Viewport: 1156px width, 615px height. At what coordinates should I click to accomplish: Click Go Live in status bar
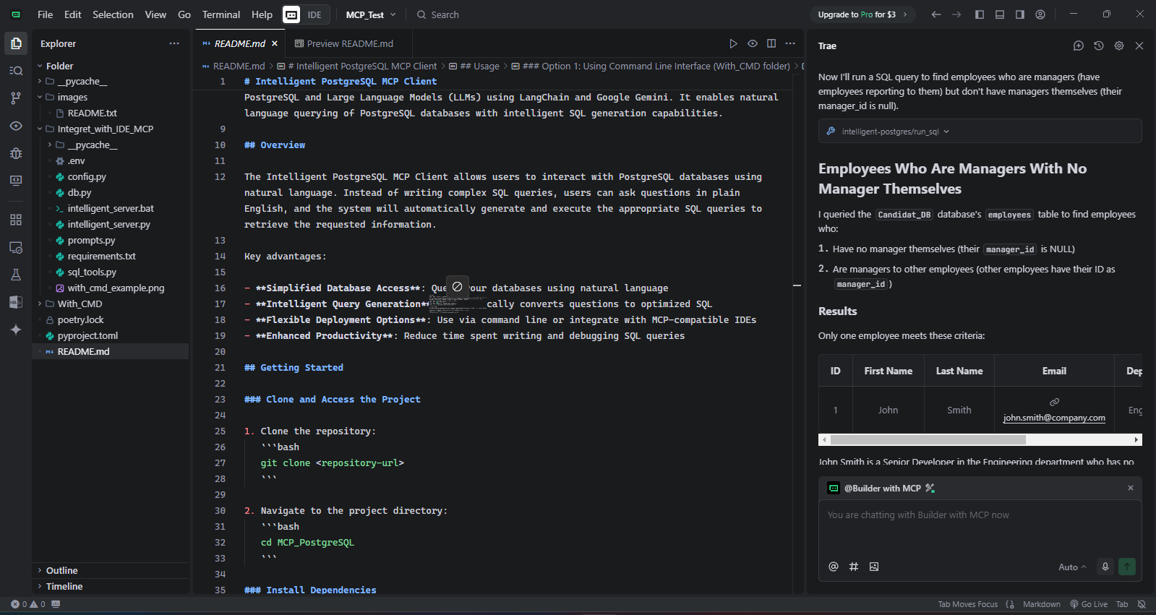1089,604
